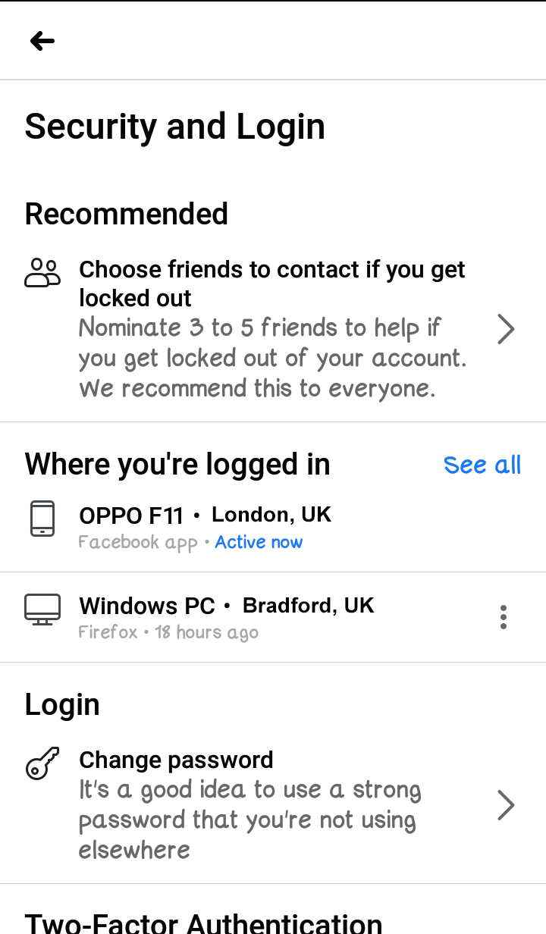The width and height of the screenshot is (546, 934).
Task: Open the Change password chevron arrow
Action: 506,805
